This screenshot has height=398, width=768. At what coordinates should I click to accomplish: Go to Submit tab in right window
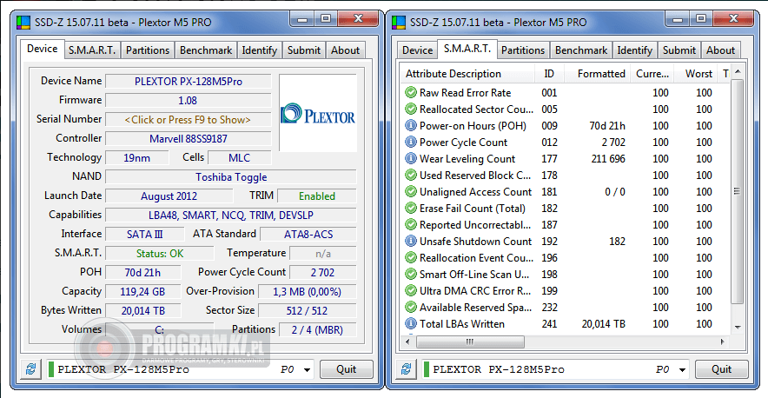tap(679, 50)
